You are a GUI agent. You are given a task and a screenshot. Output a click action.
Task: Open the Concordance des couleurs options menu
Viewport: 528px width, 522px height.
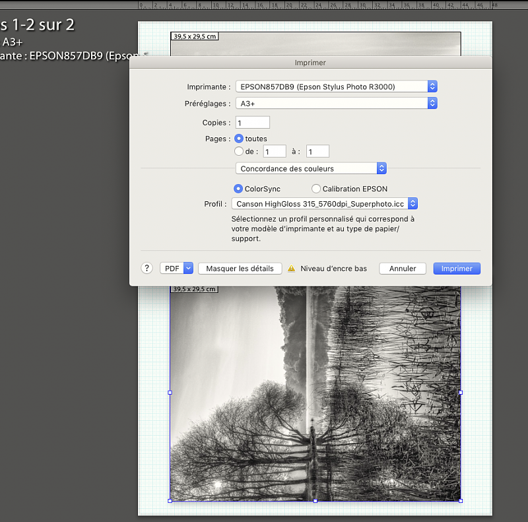tap(311, 169)
